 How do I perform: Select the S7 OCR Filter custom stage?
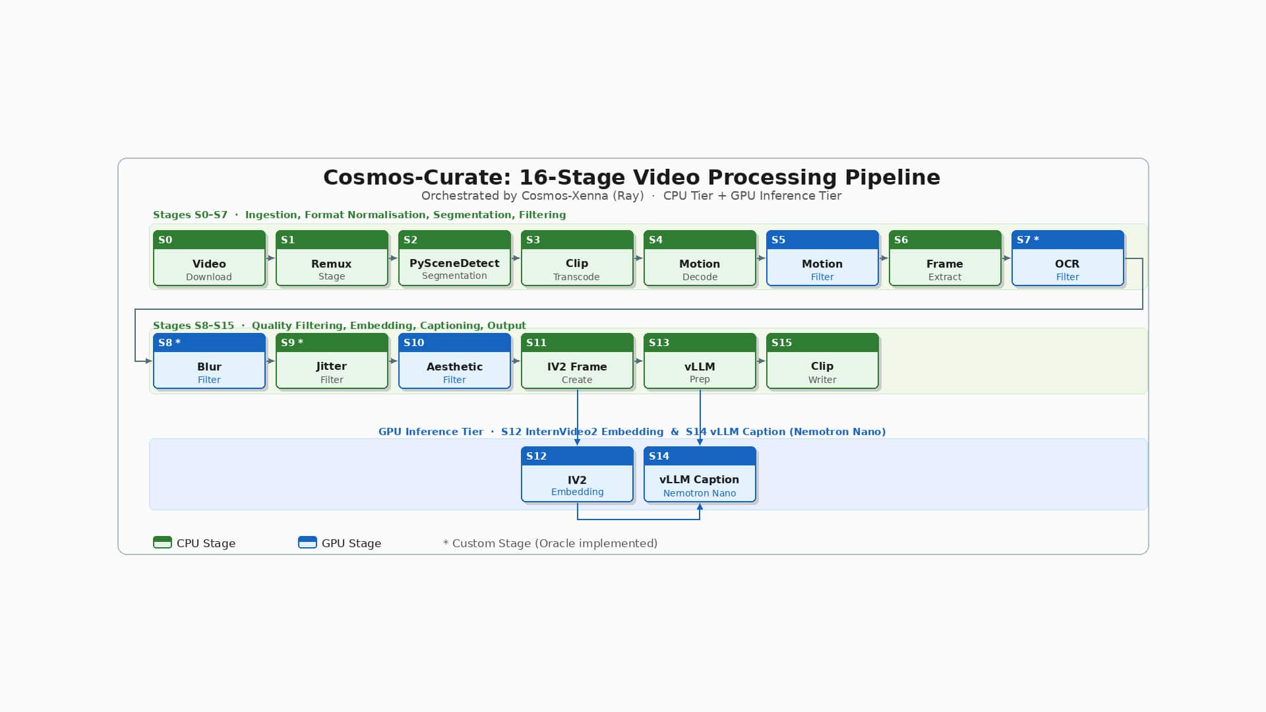point(1068,258)
